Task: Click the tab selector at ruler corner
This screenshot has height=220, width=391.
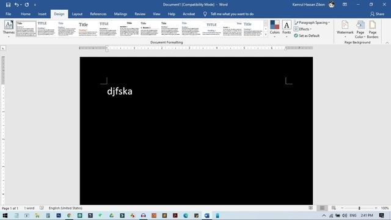Action: pos(3,48)
